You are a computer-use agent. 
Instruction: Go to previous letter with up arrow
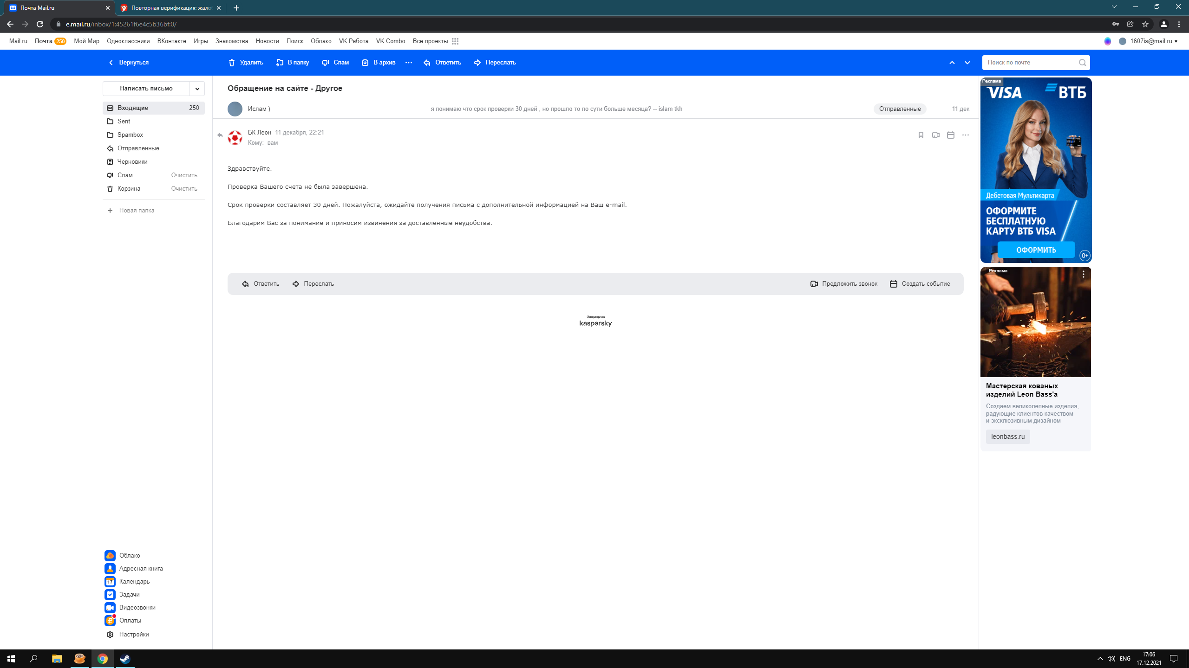(x=952, y=63)
